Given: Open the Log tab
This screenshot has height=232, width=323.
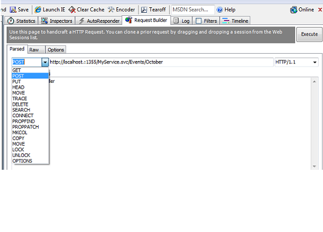Looking at the screenshot, I should pyautogui.click(x=181, y=21).
